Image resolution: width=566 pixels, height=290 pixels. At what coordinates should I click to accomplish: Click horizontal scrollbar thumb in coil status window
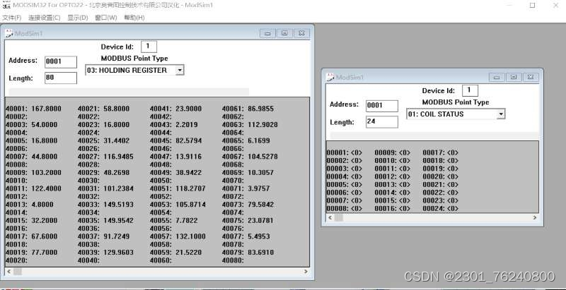pos(339,217)
